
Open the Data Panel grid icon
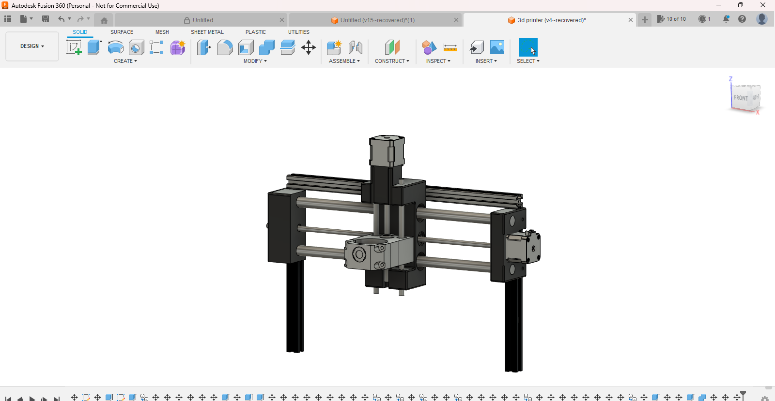[8, 19]
